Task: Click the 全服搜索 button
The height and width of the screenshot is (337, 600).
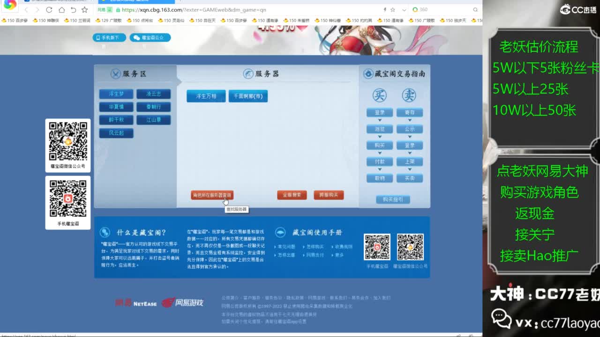Action: point(292,195)
